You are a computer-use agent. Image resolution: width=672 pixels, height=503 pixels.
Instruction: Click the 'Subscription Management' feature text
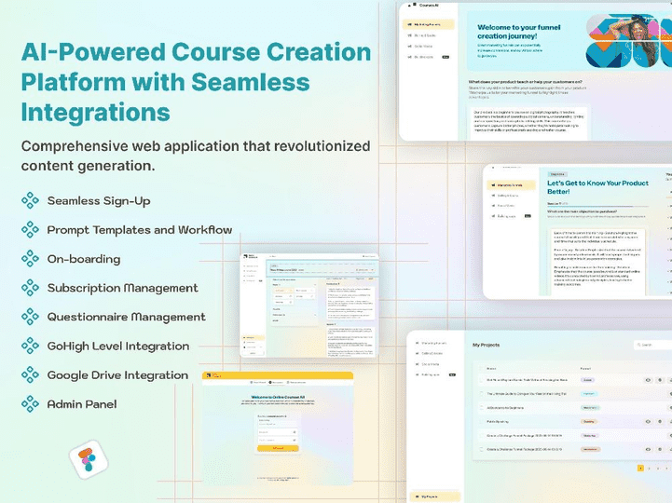(123, 288)
